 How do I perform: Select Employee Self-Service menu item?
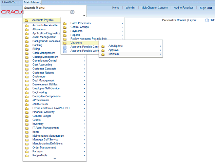pyautogui.click(x=46, y=88)
